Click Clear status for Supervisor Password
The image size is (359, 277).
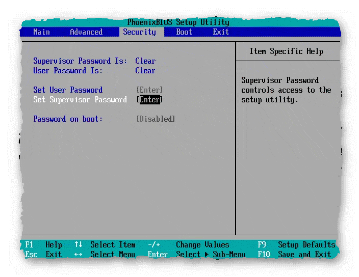[145, 61]
